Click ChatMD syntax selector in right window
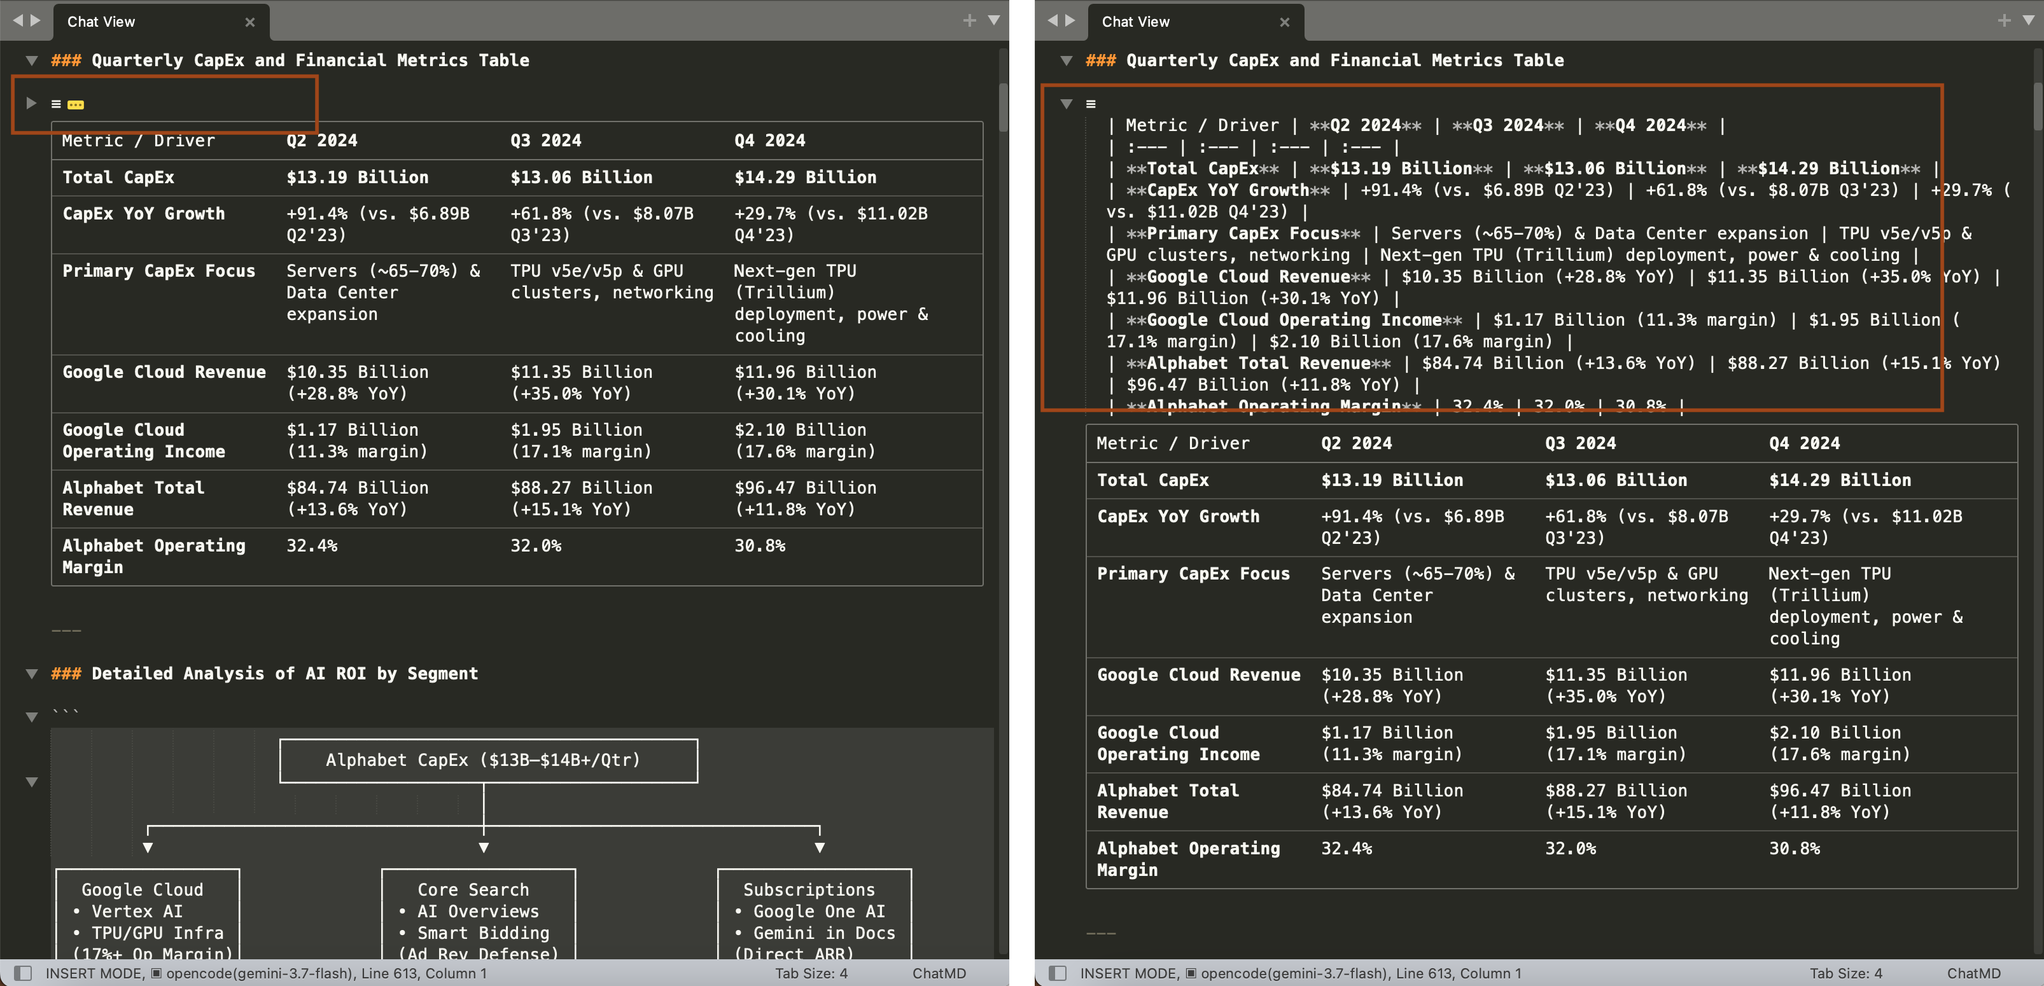The image size is (2044, 986). point(1973,973)
